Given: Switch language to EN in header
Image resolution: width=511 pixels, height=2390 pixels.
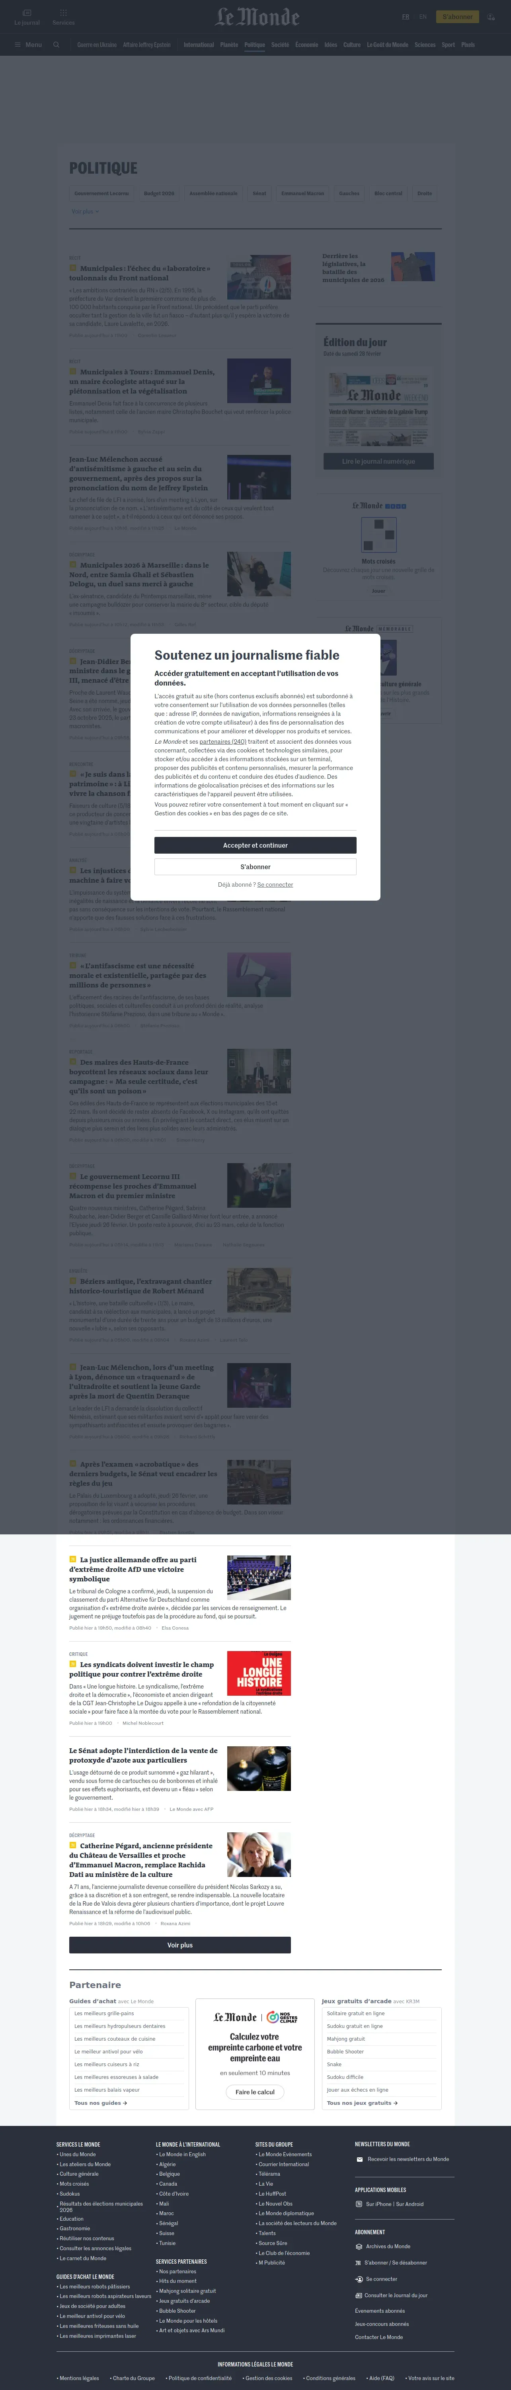Looking at the screenshot, I should (423, 17).
